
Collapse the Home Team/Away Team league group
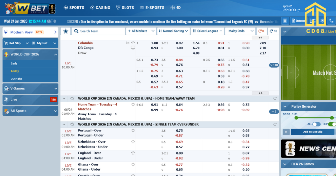pyautogui.click(x=64, y=98)
